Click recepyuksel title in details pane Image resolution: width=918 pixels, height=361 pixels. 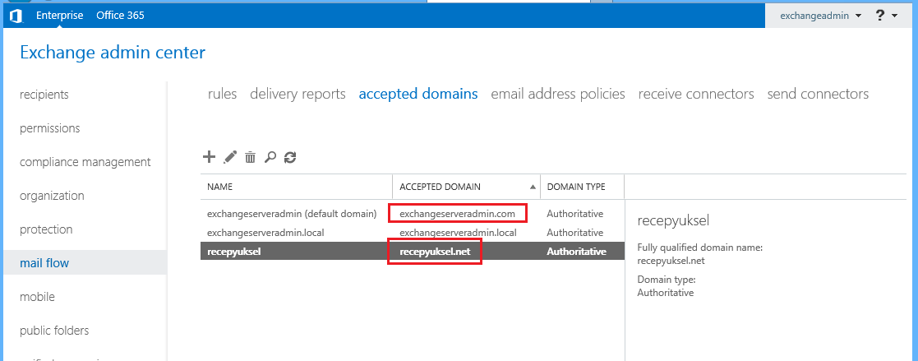673,221
